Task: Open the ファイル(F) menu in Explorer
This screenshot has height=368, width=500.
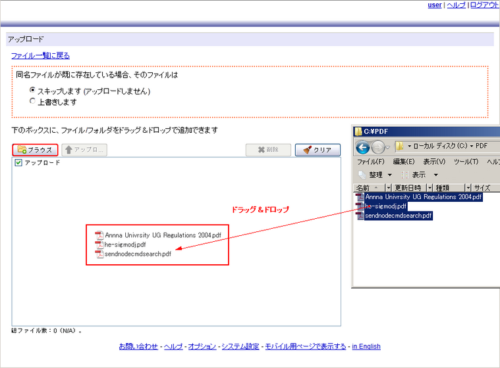Action: coord(372,162)
